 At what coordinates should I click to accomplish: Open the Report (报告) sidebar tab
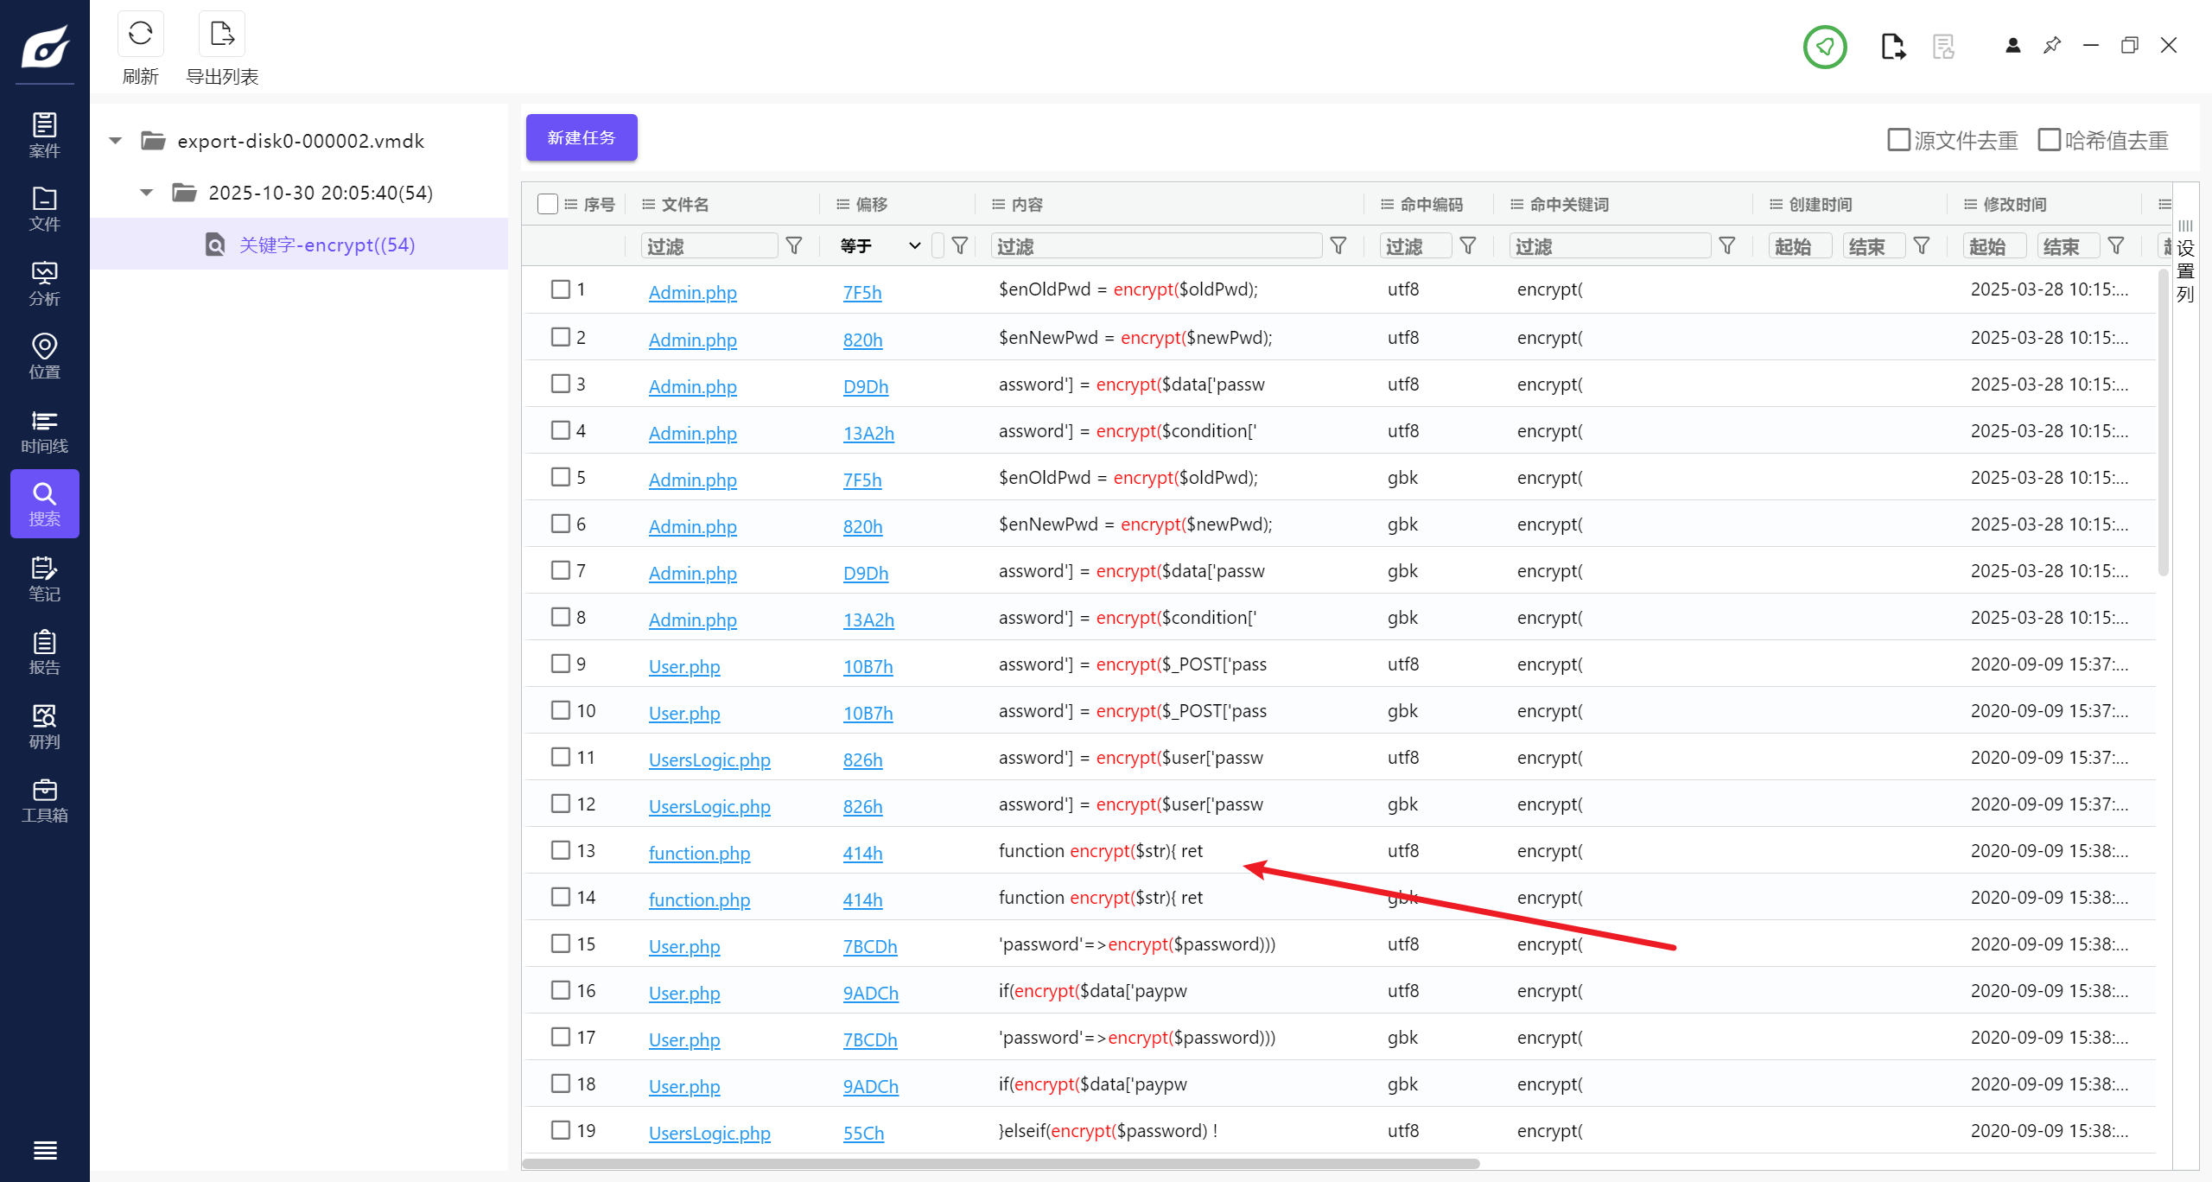(x=44, y=652)
